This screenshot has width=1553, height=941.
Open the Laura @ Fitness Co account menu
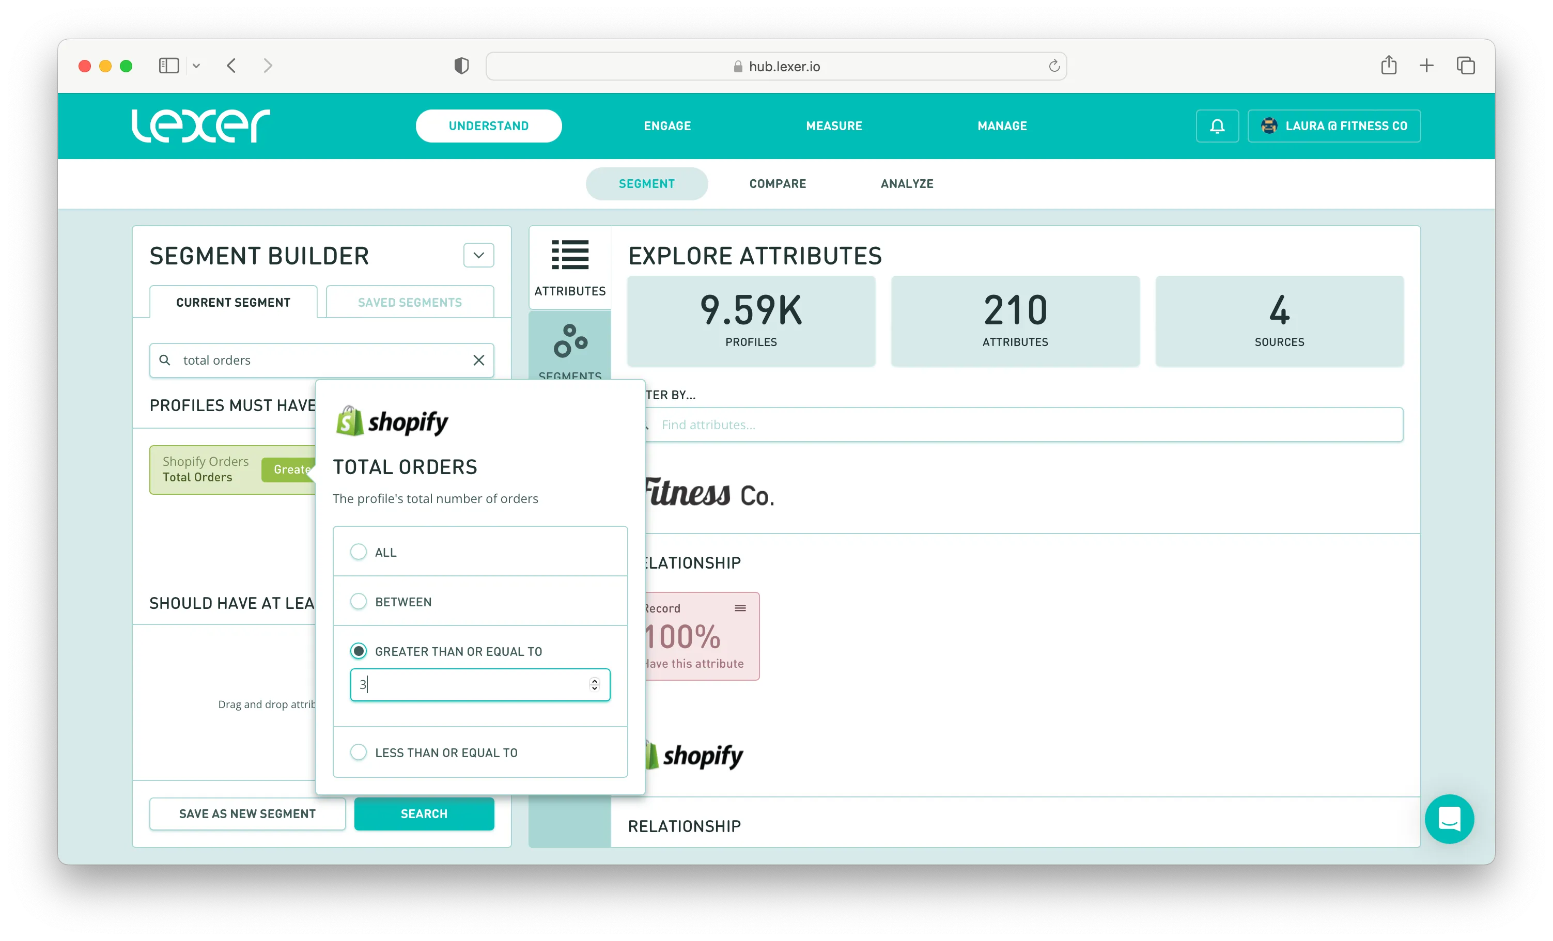[x=1333, y=126]
